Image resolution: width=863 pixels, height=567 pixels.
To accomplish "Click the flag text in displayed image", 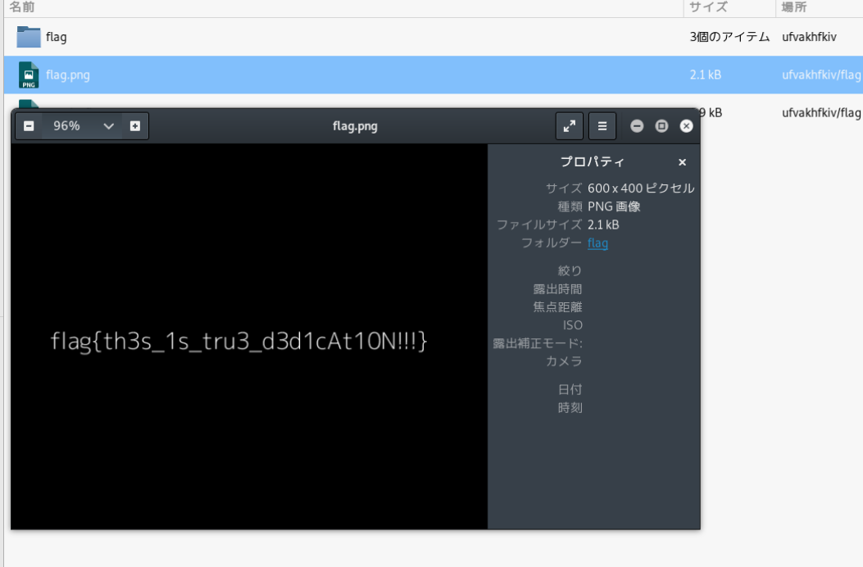I will coord(238,342).
